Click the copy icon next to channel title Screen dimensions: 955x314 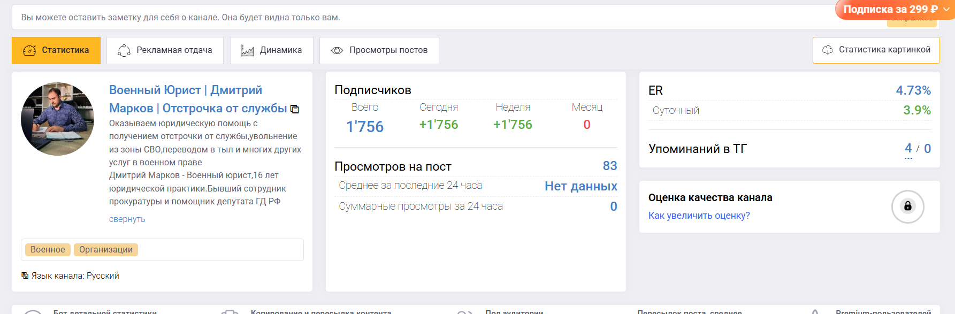(294, 109)
